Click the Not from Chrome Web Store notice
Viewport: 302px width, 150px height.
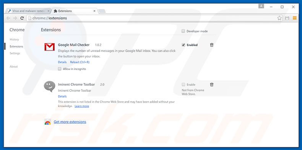193,92
